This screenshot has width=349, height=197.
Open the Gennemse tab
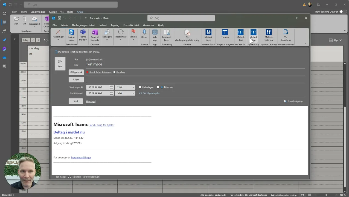click(149, 25)
